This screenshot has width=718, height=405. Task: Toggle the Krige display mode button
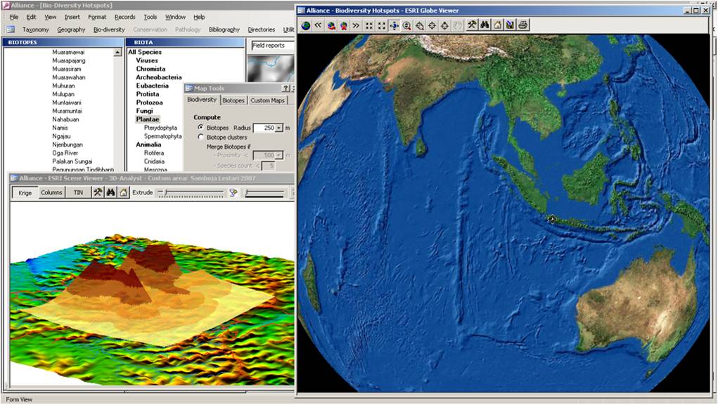coord(25,192)
